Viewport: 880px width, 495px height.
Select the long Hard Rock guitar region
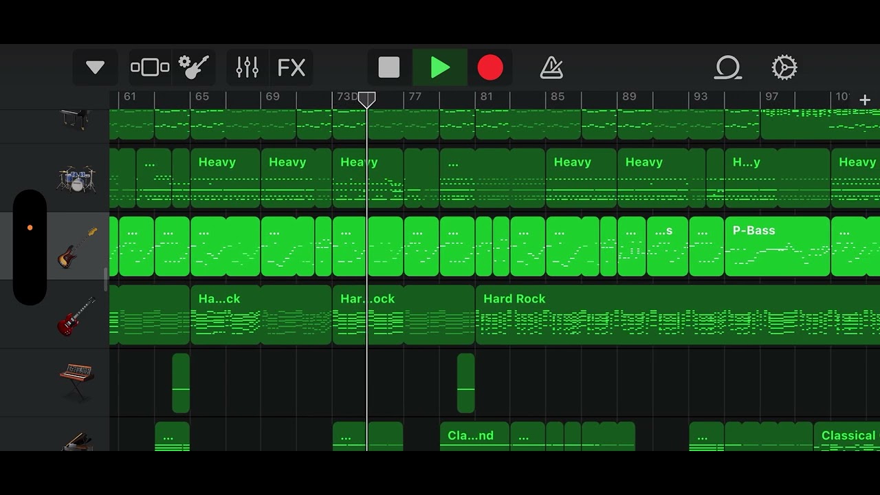coord(677,315)
